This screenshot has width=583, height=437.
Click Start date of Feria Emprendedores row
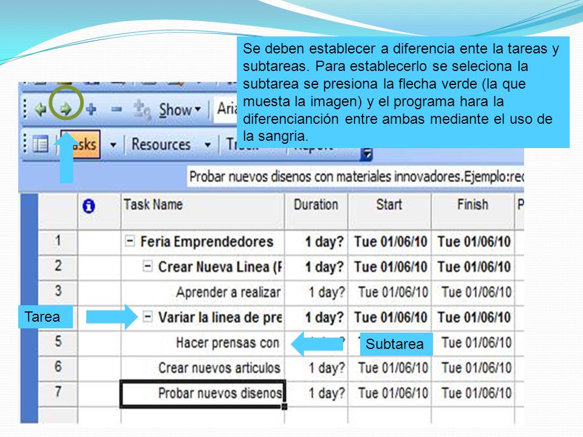[390, 242]
